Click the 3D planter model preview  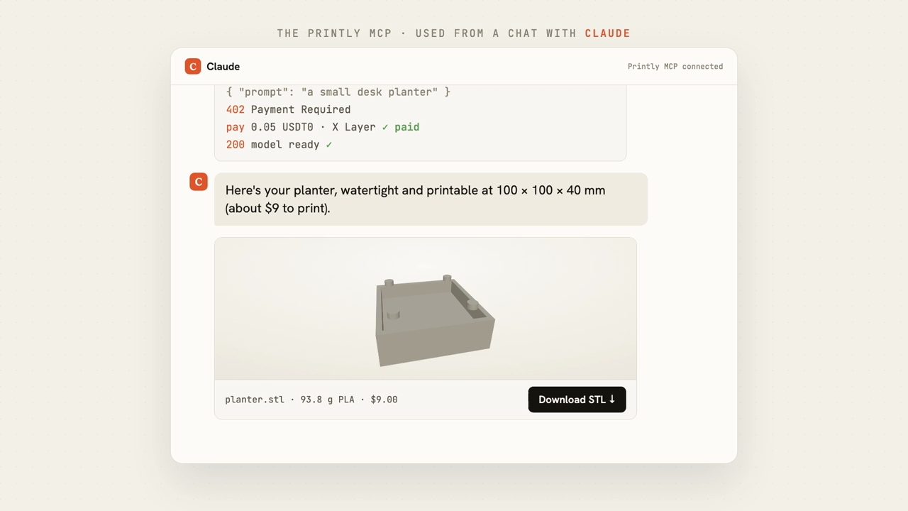[x=434, y=320]
